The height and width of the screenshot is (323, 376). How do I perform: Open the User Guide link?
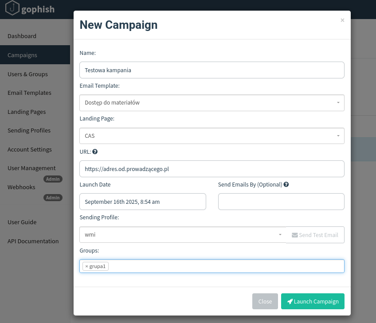22,222
